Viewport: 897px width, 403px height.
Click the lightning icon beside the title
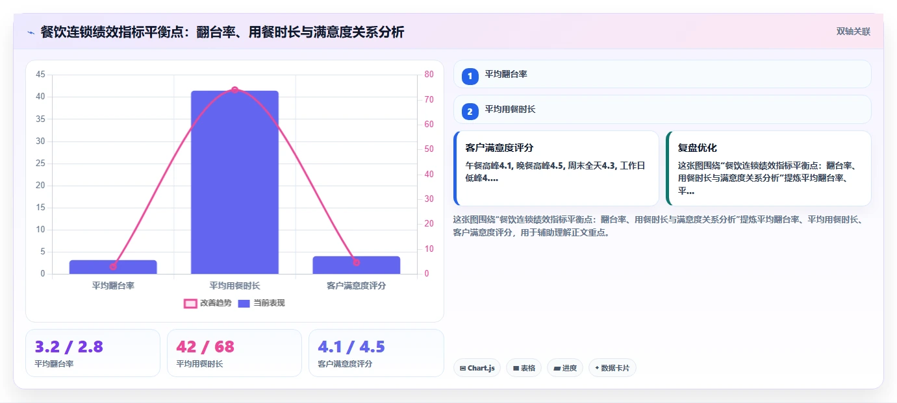pos(31,32)
